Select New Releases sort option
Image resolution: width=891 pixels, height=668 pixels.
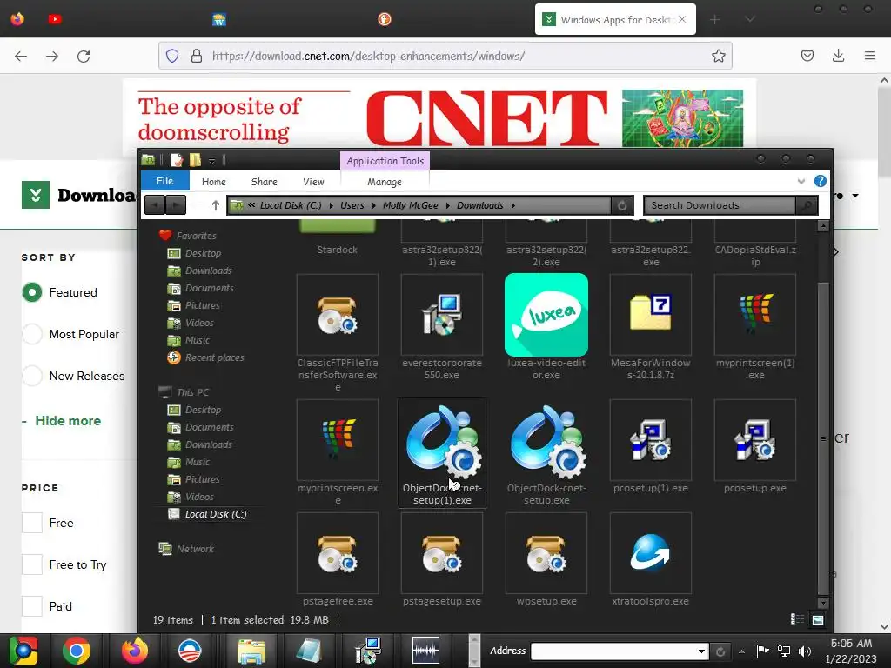pos(32,376)
